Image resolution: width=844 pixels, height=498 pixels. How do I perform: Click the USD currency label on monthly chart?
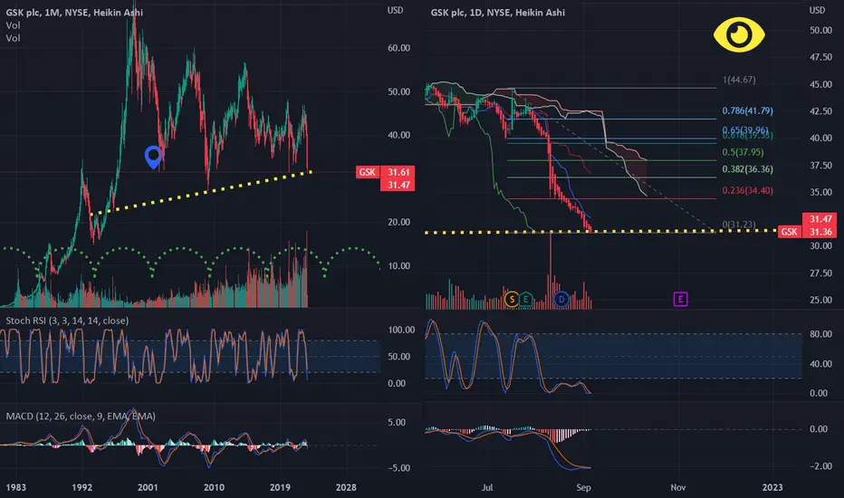395,10
